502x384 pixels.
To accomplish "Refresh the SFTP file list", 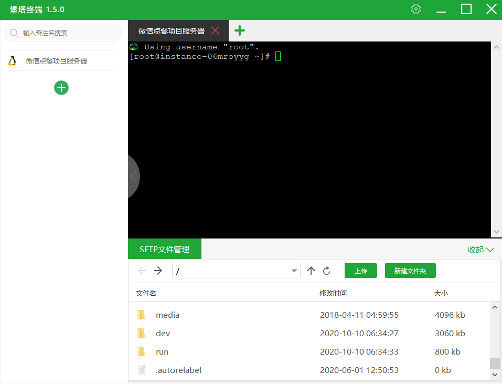I will tap(327, 271).
